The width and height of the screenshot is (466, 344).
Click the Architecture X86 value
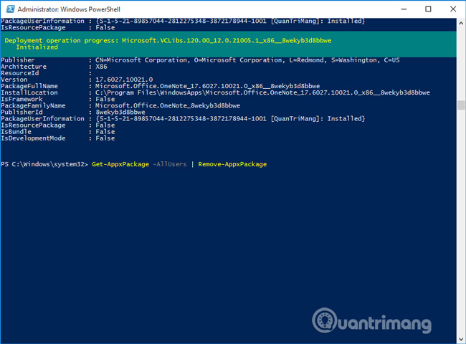tap(101, 67)
